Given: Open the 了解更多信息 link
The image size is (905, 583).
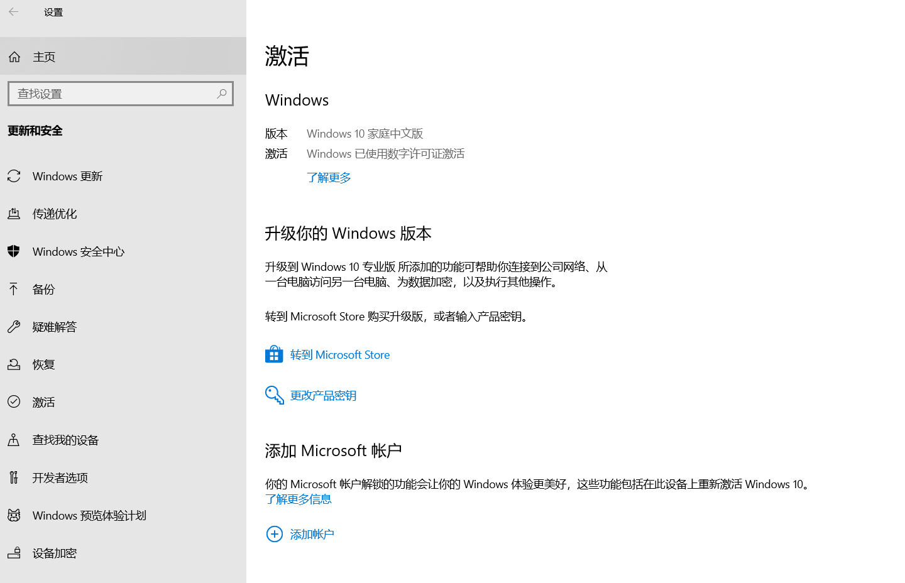Looking at the screenshot, I should point(299,499).
